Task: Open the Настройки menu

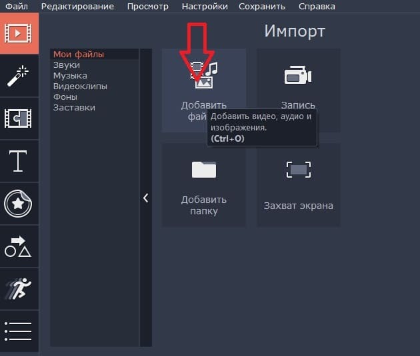Action: click(x=205, y=6)
